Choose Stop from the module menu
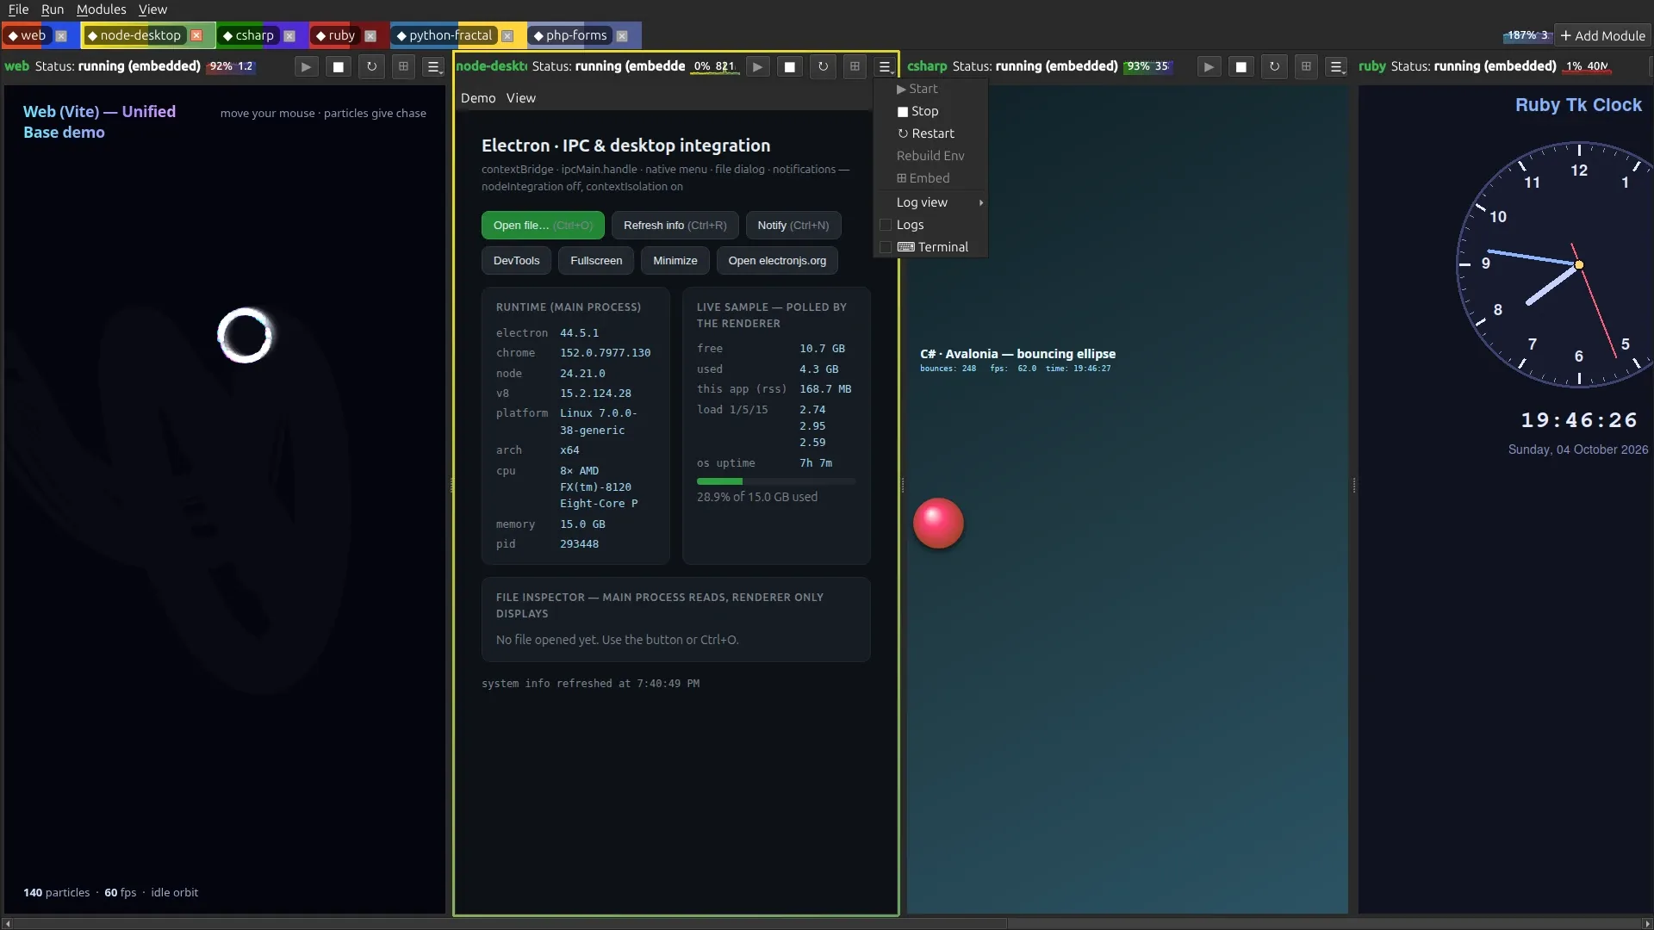 [931, 111]
